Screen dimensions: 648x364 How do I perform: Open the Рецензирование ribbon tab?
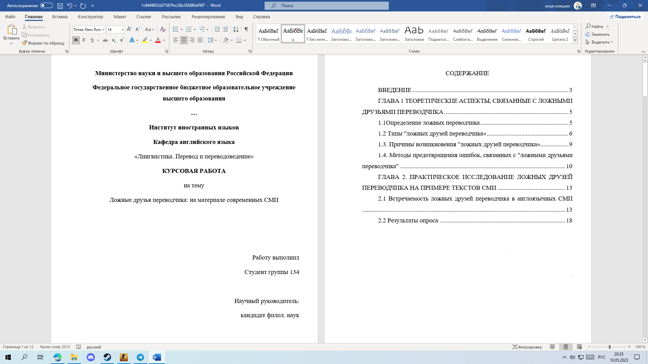[x=208, y=17]
